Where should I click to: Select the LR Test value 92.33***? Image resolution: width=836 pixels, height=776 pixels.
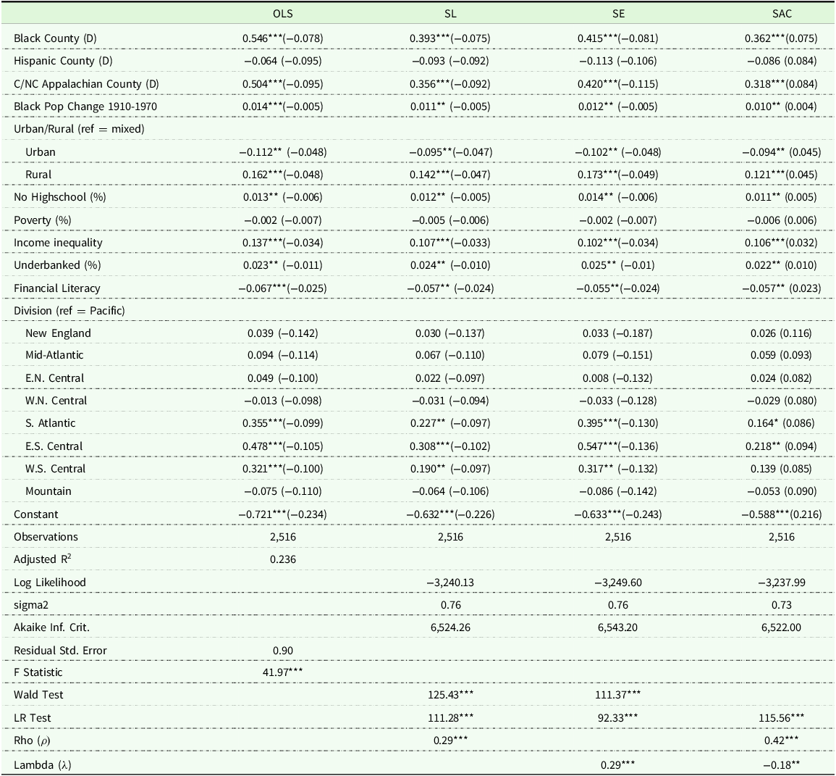pos(617,718)
